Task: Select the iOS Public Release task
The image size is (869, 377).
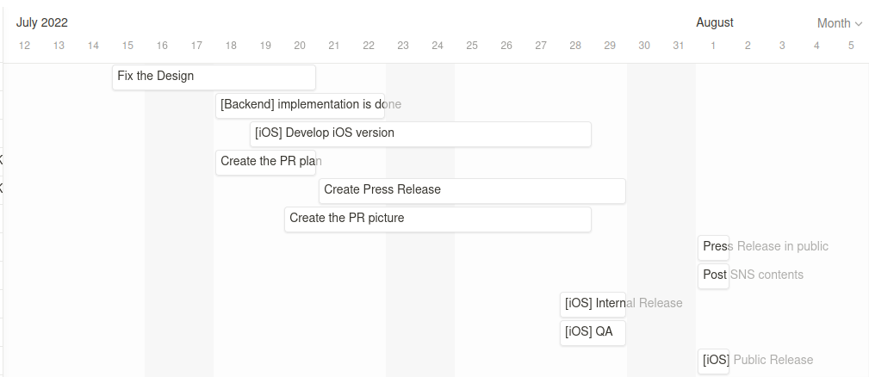Action: pyautogui.click(x=713, y=361)
